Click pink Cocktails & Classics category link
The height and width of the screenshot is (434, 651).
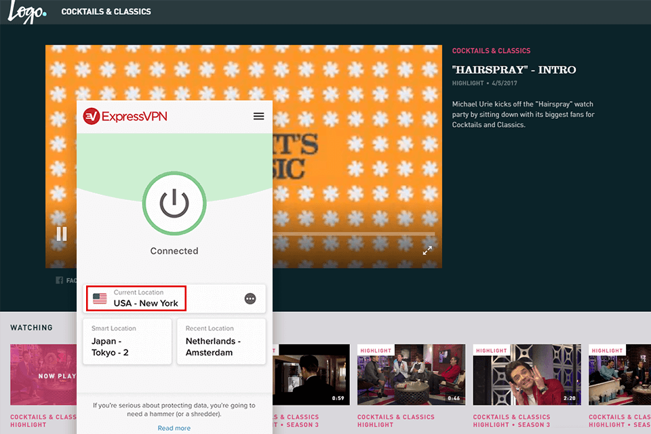pyautogui.click(x=491, y=51)
